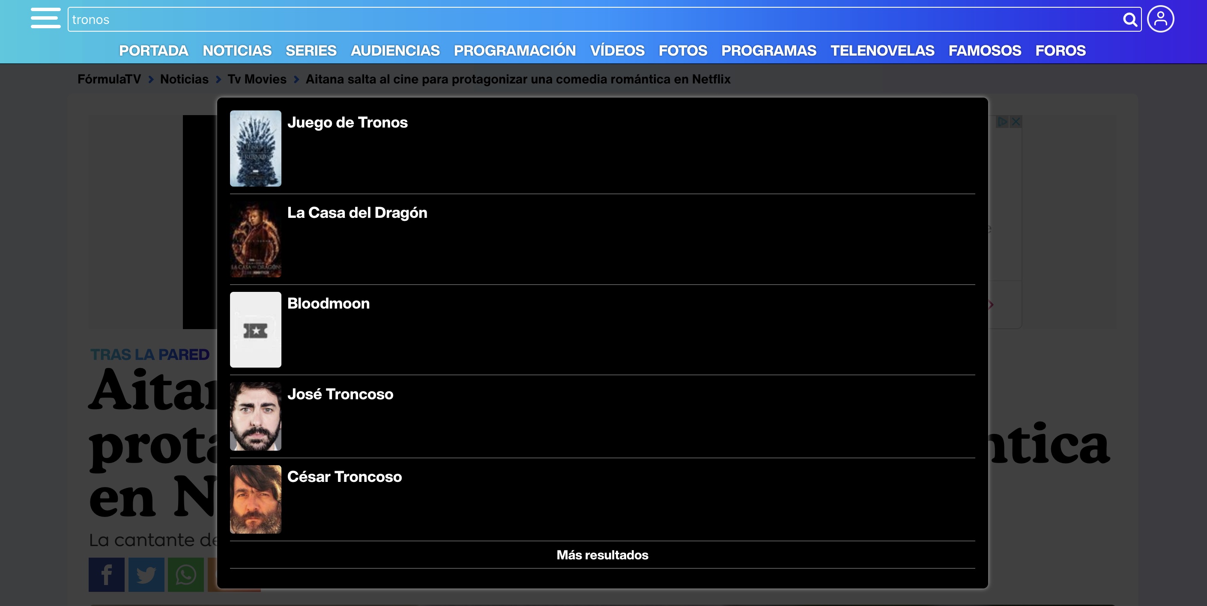
Task: Click the TRAS LA PARED tag
Action: pyautogui.click(x=150, y=354)
